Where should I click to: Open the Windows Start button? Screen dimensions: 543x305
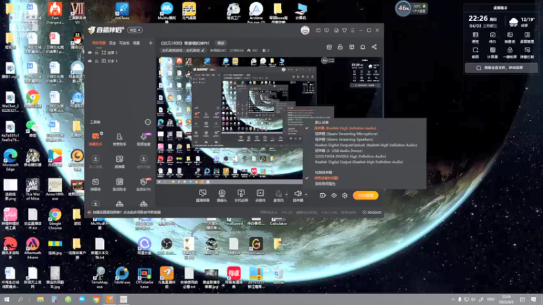(7, 300)
